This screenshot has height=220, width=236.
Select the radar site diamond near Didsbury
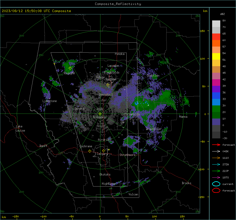[100, 114]
